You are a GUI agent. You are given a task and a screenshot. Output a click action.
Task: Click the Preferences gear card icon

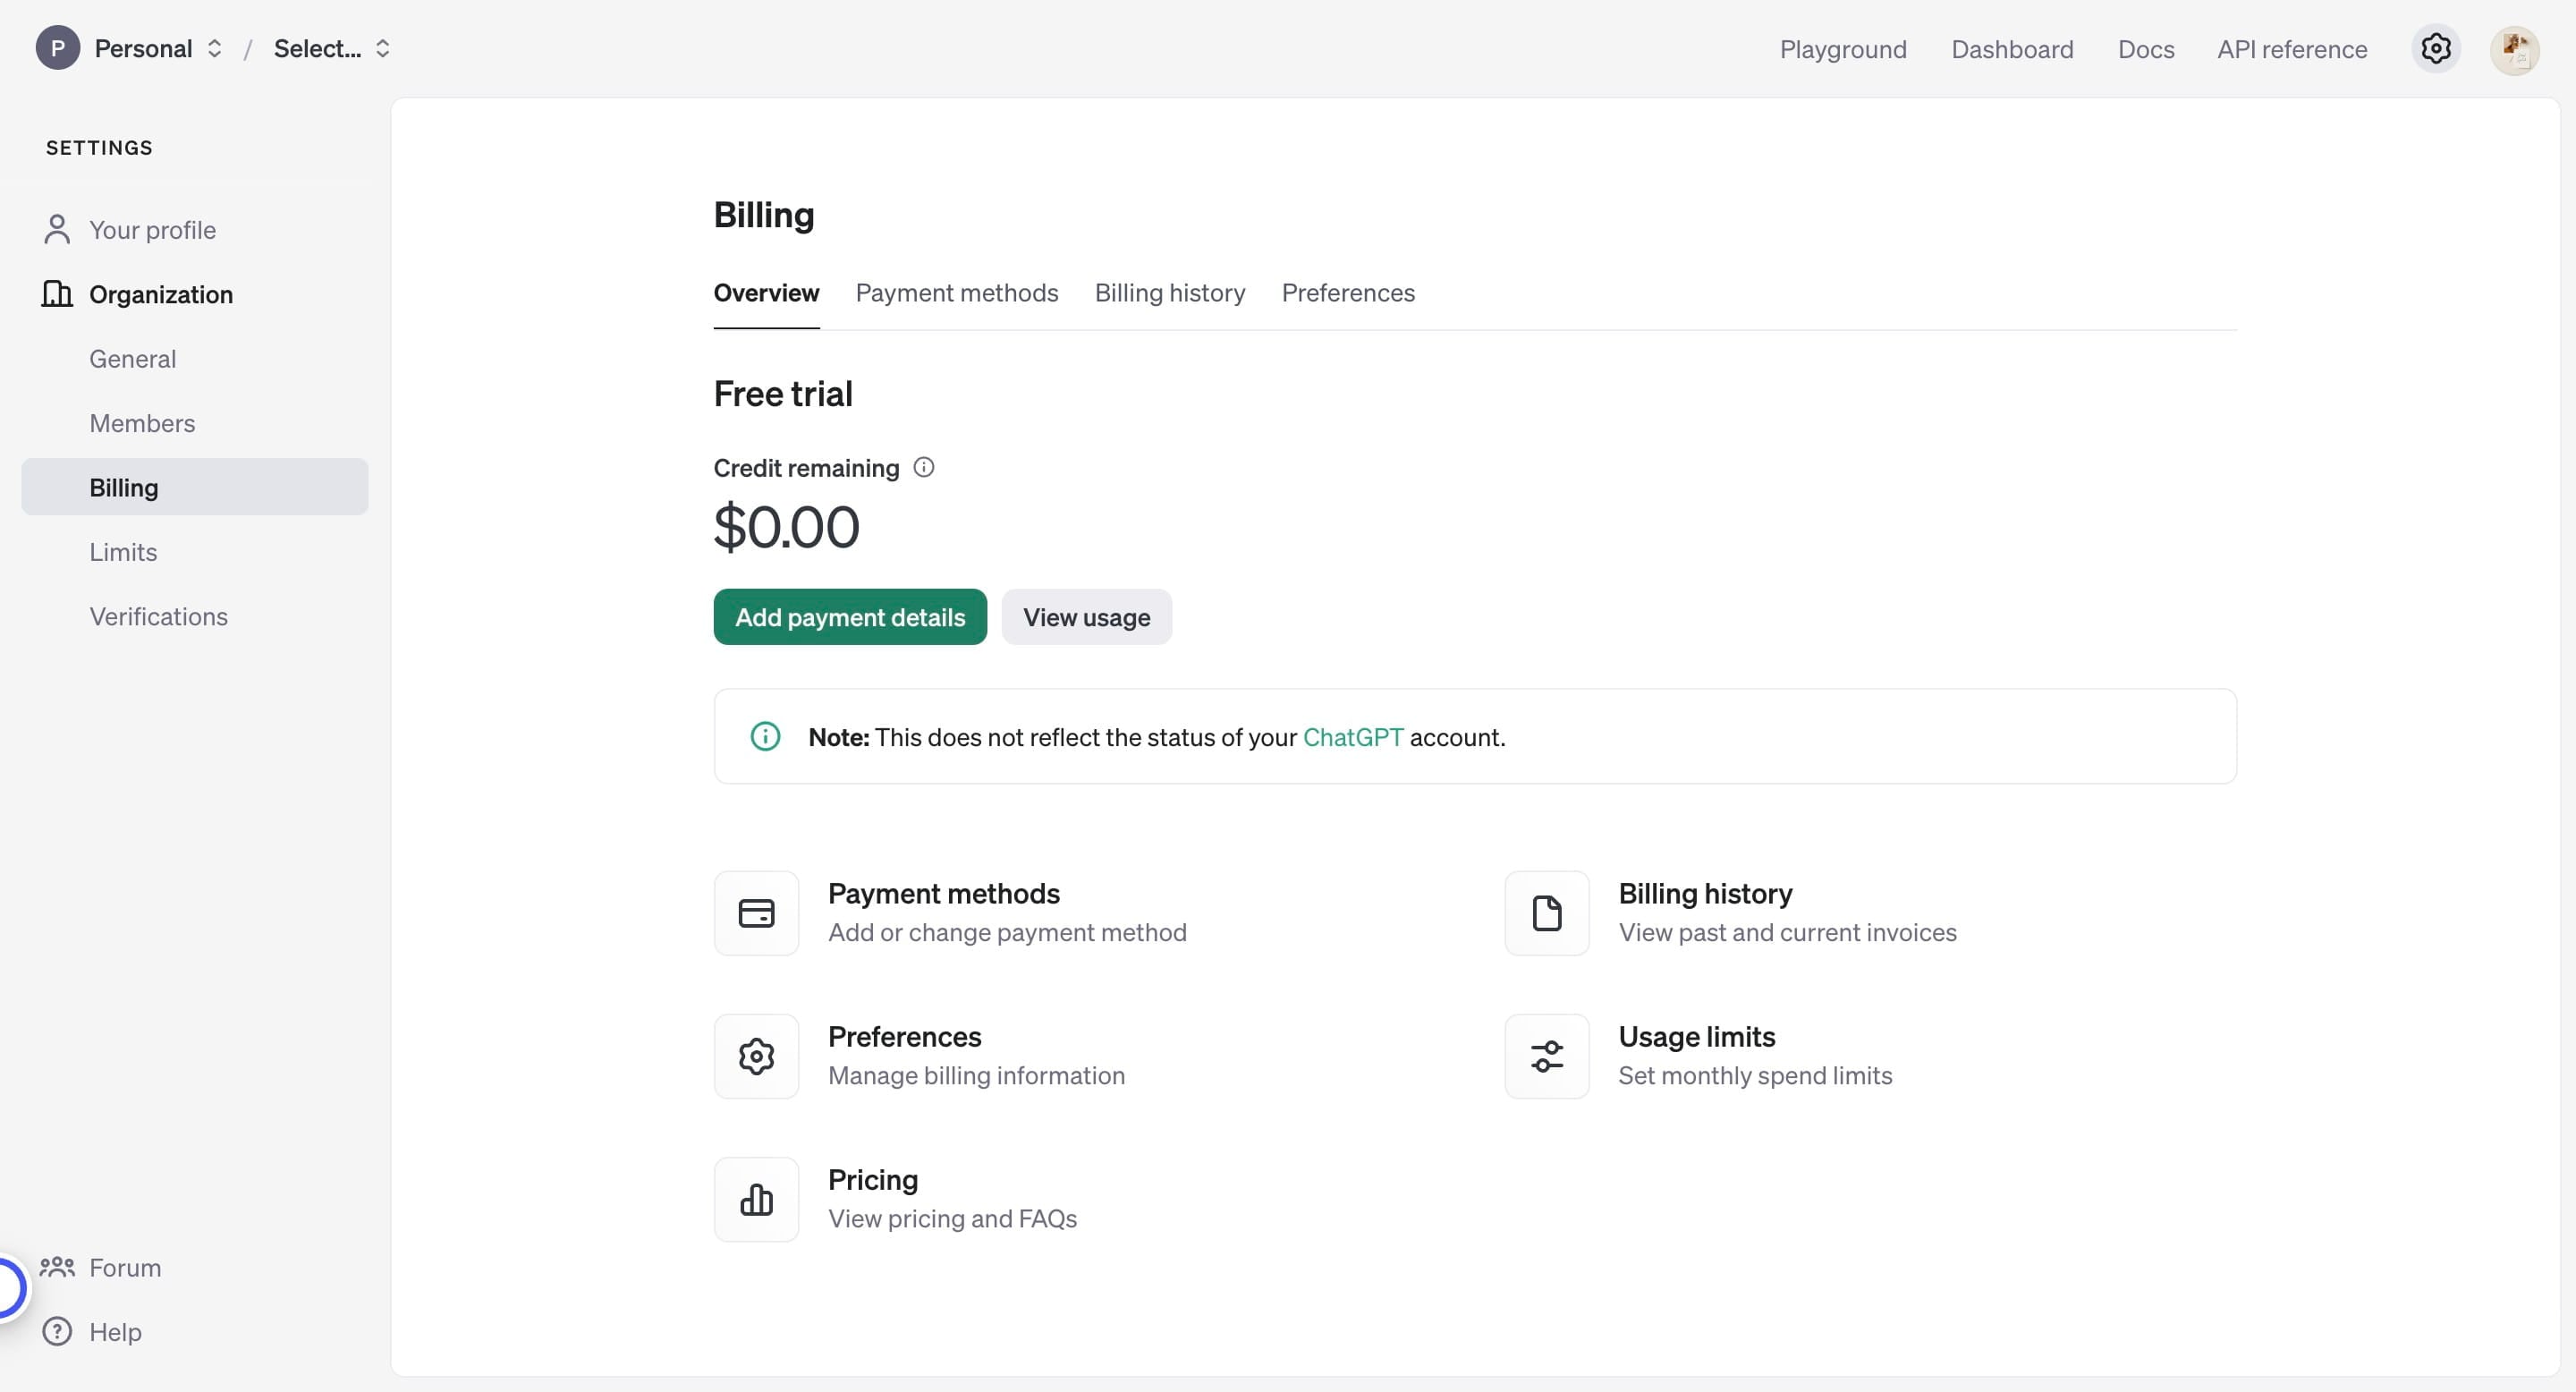(x=756, y=1056)
